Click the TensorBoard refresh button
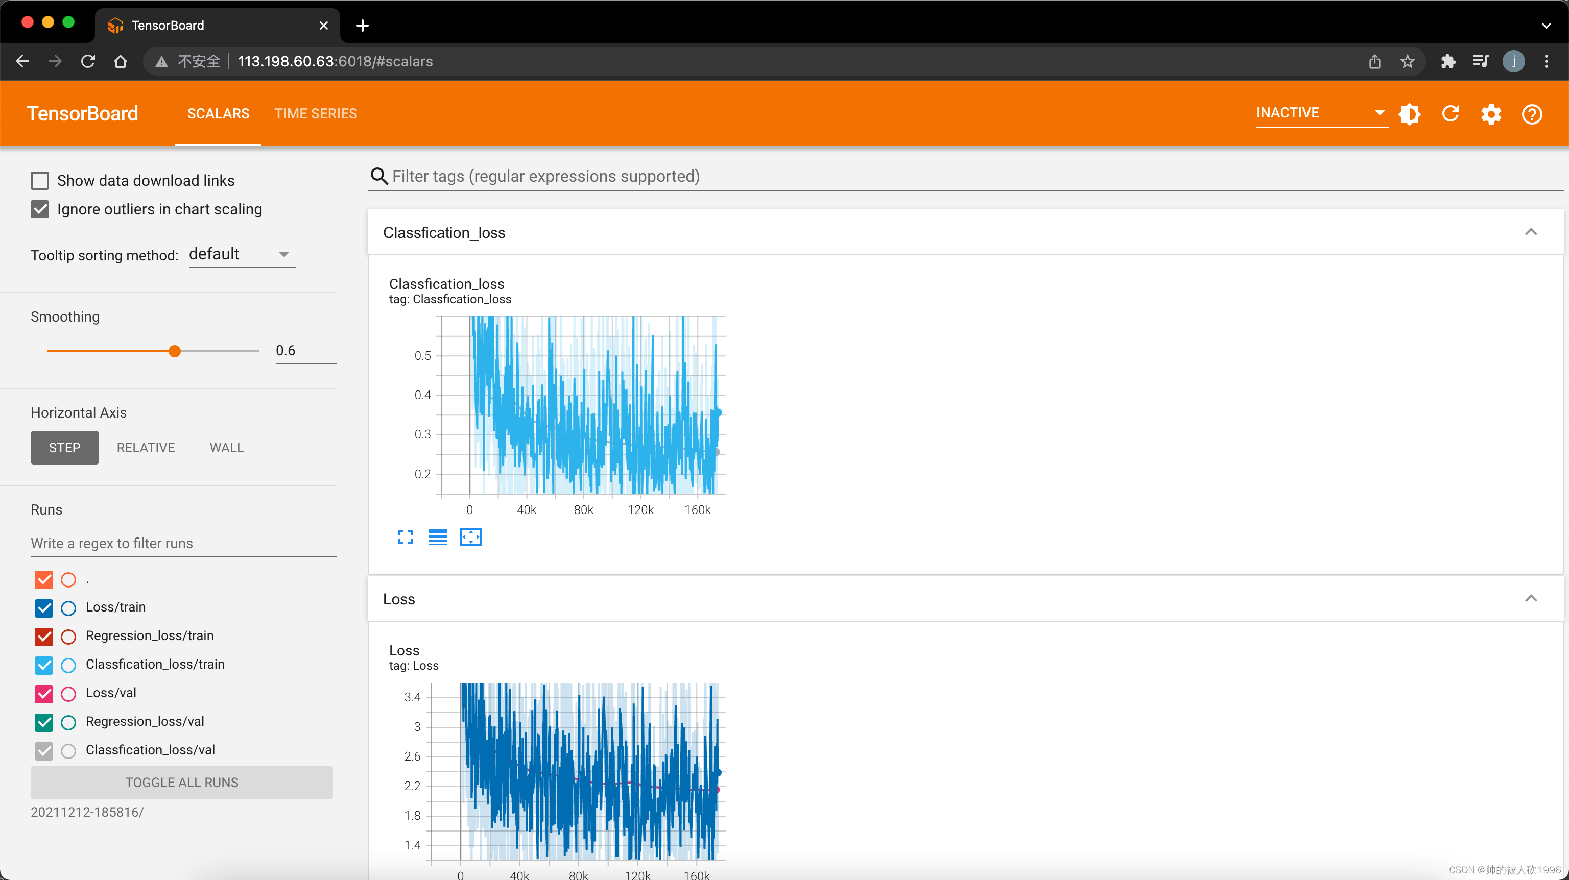The image size is (1569, 880). [1451, 113]
